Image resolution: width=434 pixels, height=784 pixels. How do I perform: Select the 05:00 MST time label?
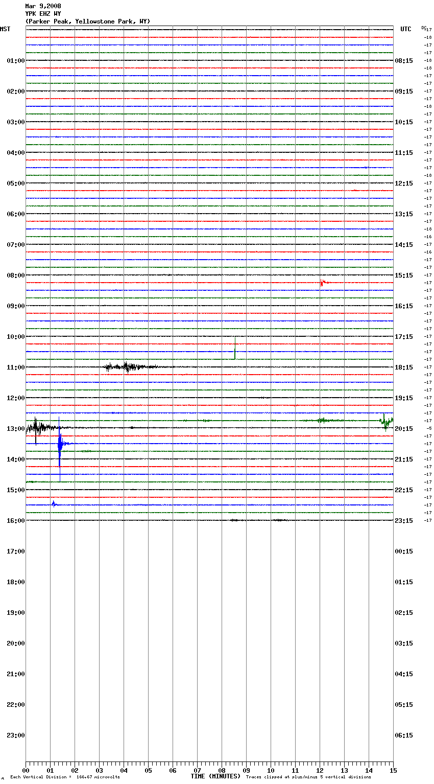tap(16, 183)
